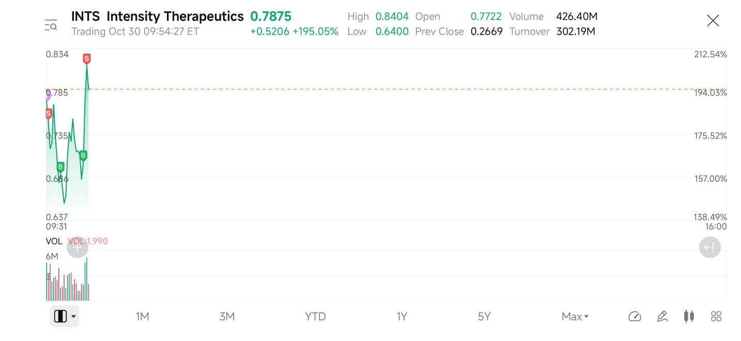Select the chart drawing pencil tool

pyautogui.click(x=662, y=316)
